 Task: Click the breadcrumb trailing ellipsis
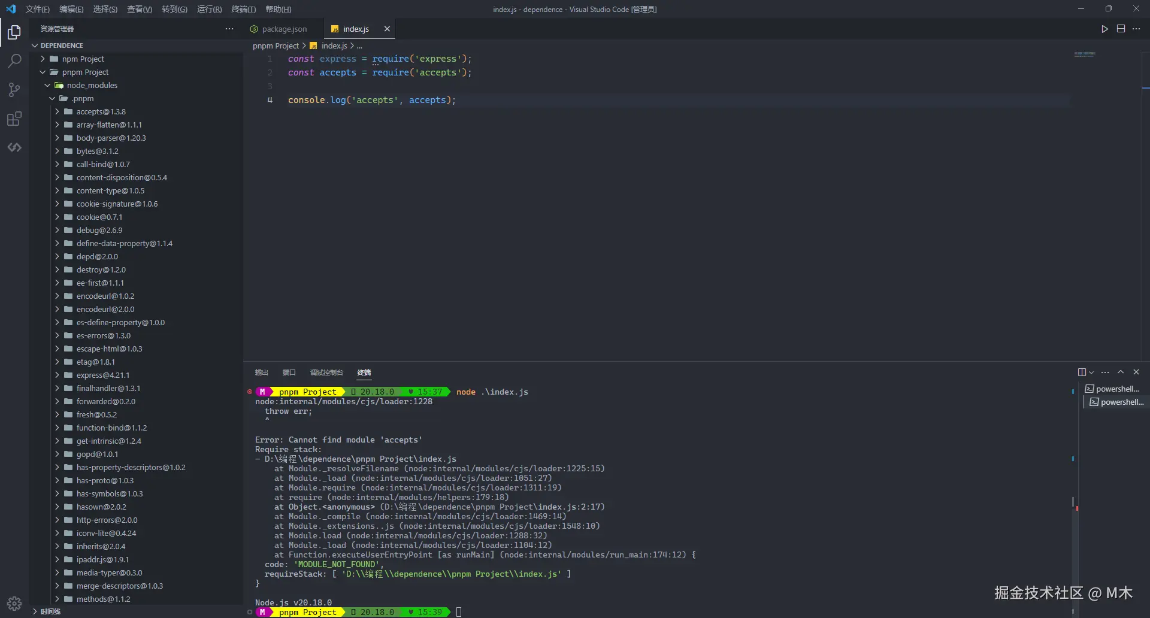pyautogui.click(x=359, y=46)
